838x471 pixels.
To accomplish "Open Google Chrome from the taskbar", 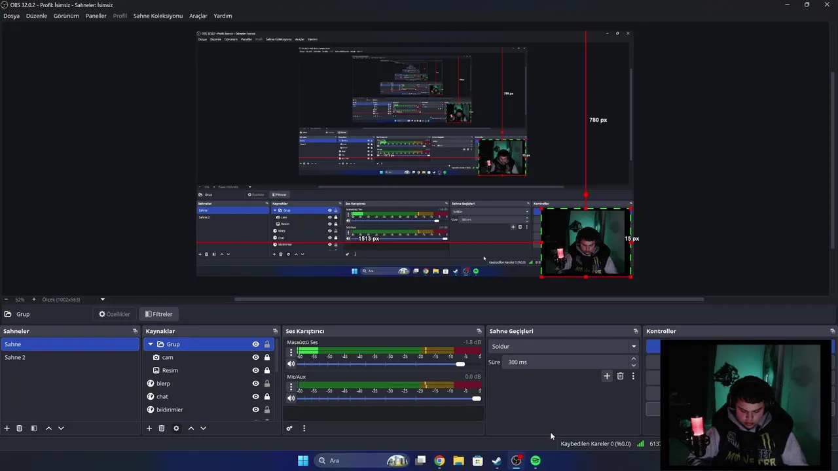I will coord(439,461).
